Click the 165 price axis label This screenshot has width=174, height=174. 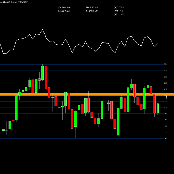166,138
